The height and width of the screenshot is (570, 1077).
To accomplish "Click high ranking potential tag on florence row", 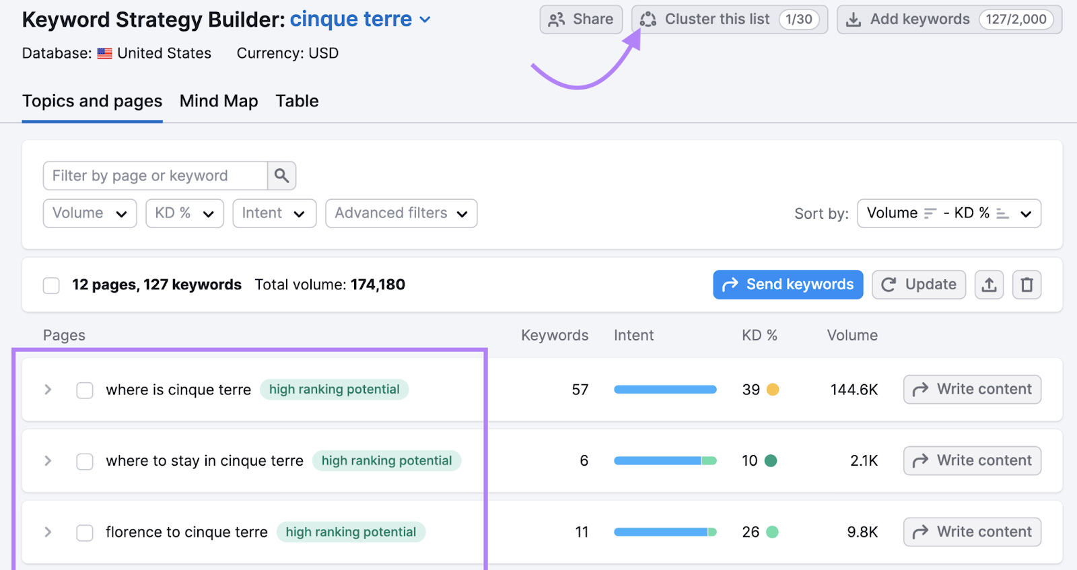I will coord(351,532).
